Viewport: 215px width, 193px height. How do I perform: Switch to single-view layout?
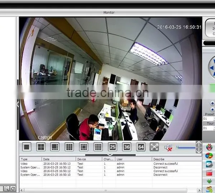pyautogui.click(x=27, y=147)
